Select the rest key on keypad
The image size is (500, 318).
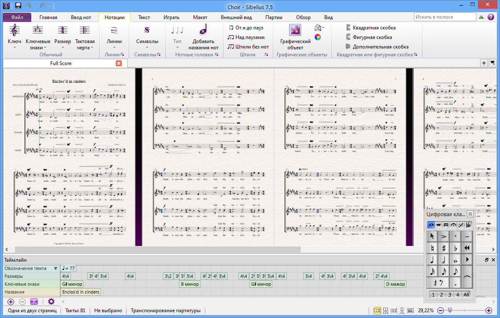point(438,283)
